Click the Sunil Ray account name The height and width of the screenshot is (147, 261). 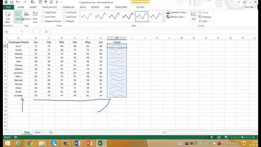(249, 7)
